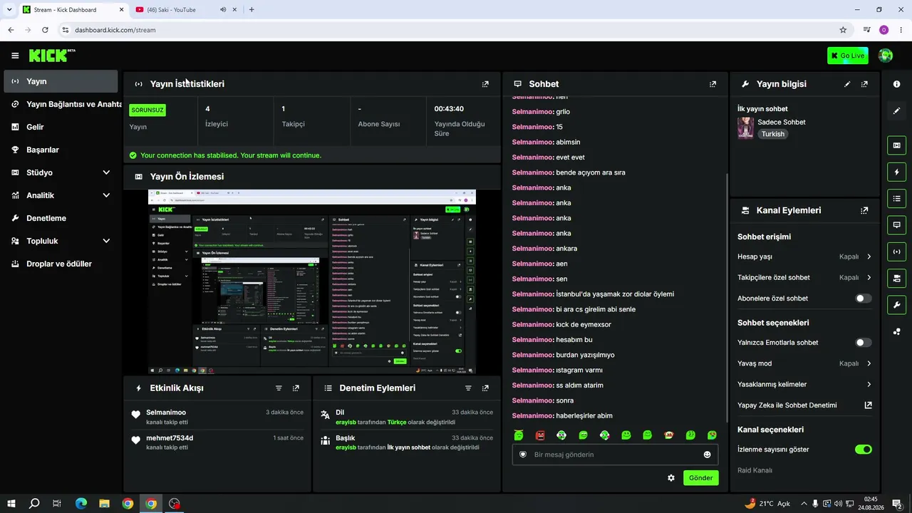Click the pencil edit icon in right rail
The image size is (912, 513).
(x=896, y=110)
